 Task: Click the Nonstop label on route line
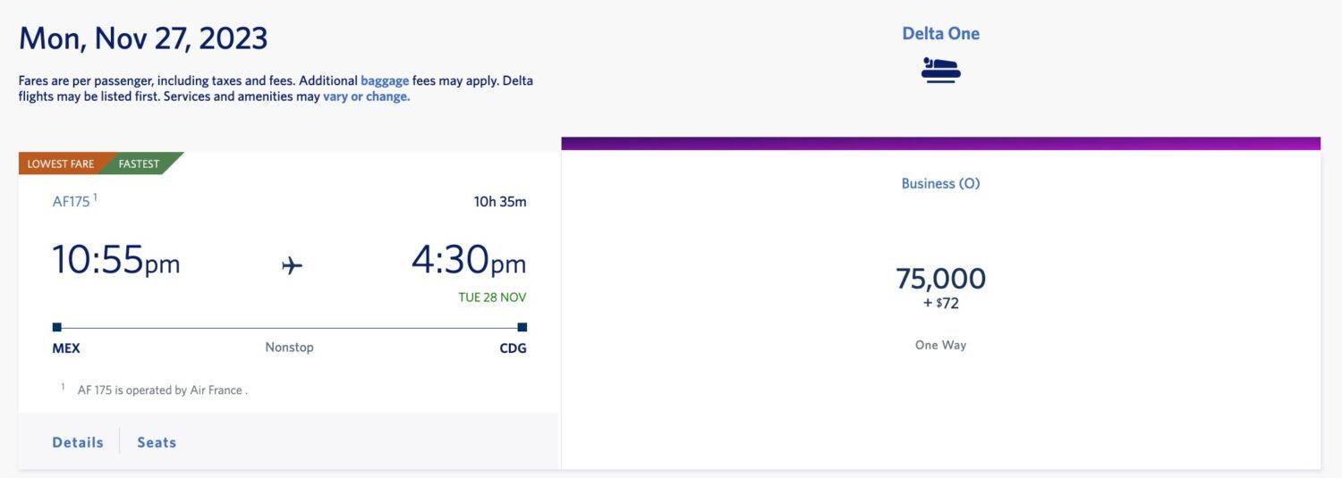[289, 348]
